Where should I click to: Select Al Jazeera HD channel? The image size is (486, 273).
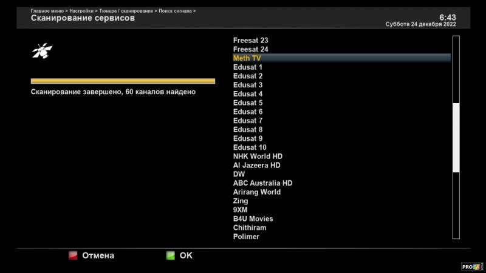[256, 165]
